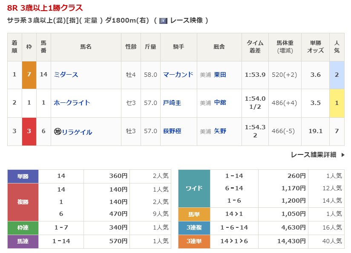351x253 pixels.
Task: Click the race video camera icon
Action: coord(163,20)
